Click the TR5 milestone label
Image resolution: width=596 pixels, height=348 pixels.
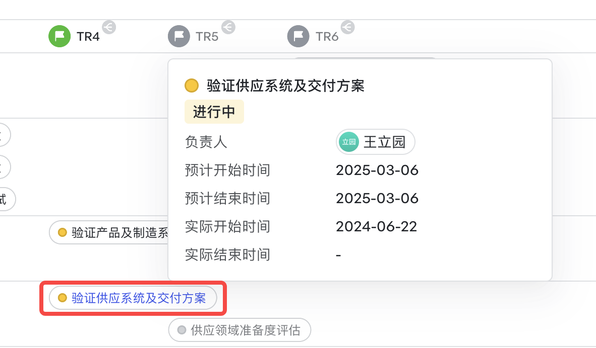(207, 37)
